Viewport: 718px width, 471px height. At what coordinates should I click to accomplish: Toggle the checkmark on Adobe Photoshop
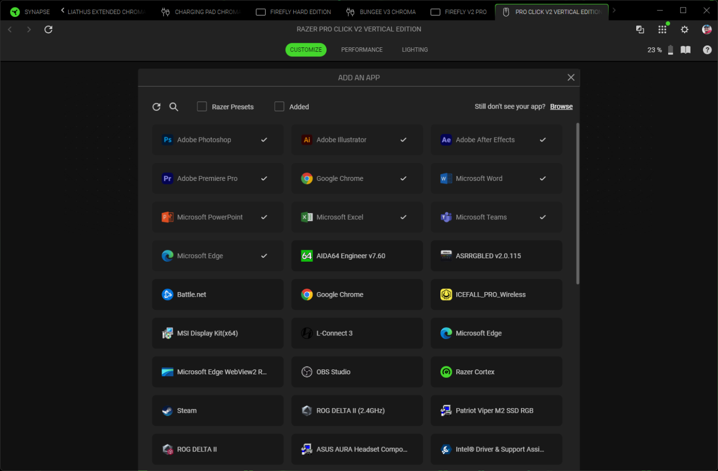[264, 140]
